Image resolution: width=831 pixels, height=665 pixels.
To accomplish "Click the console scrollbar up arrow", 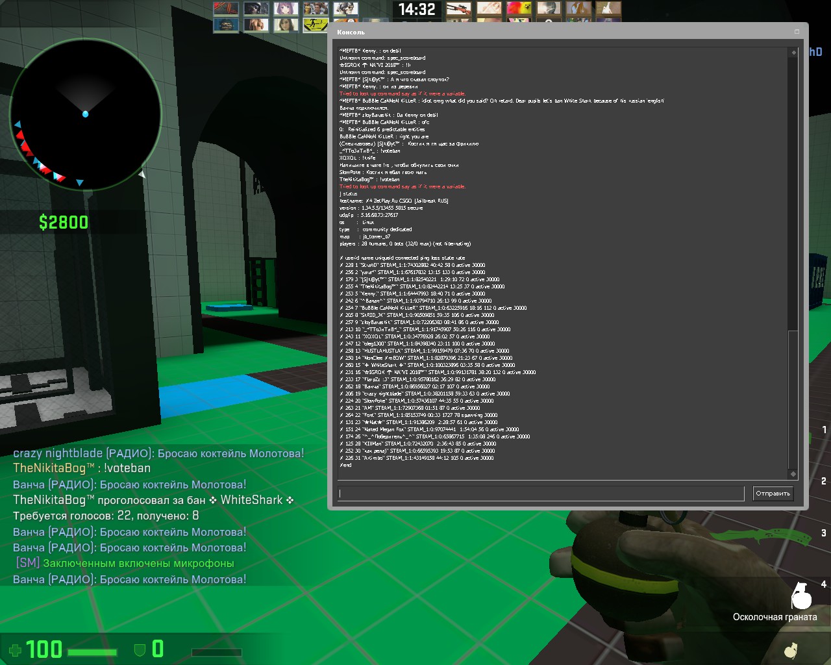I will [793, 53].
